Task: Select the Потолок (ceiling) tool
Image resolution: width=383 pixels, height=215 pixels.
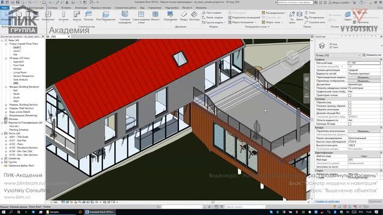Action: (x=89, y=16)
